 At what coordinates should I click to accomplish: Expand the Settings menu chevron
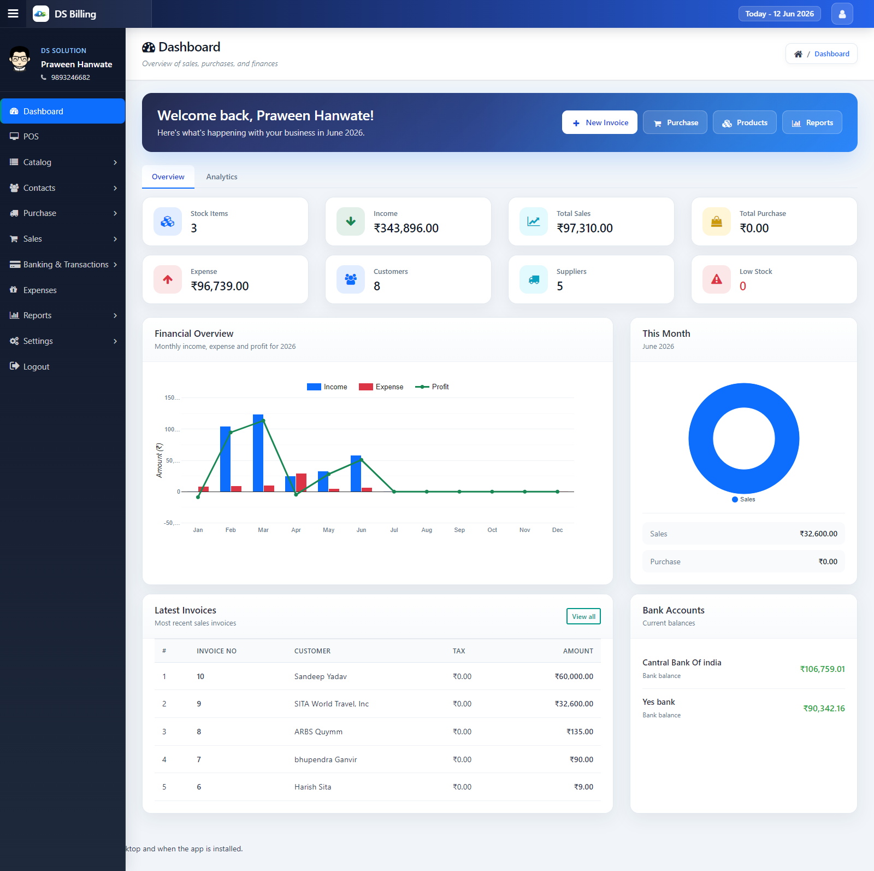pyautogui.click(x=115, y=341)
